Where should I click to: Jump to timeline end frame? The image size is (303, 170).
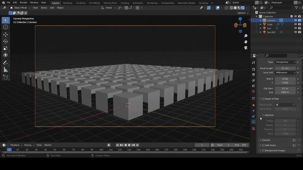(x=137, y=145)
